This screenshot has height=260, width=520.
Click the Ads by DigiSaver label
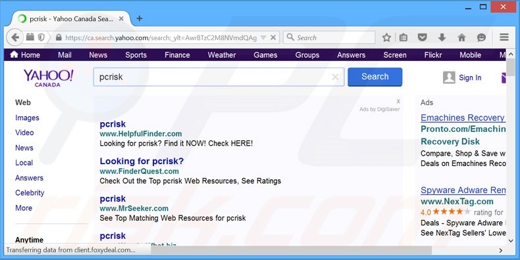[x=379, y=109]
